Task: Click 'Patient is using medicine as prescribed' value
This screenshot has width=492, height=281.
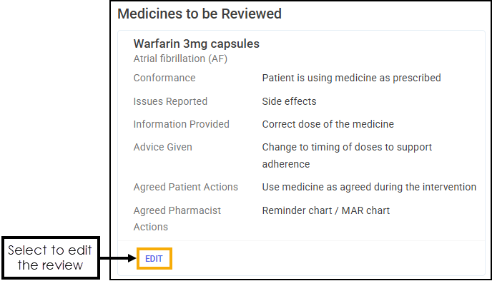Action: (x=351, y=78)
